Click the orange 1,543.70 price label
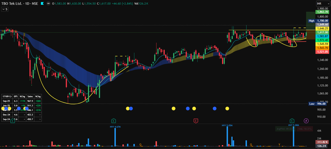331x149 pixels. pos(322,48)
